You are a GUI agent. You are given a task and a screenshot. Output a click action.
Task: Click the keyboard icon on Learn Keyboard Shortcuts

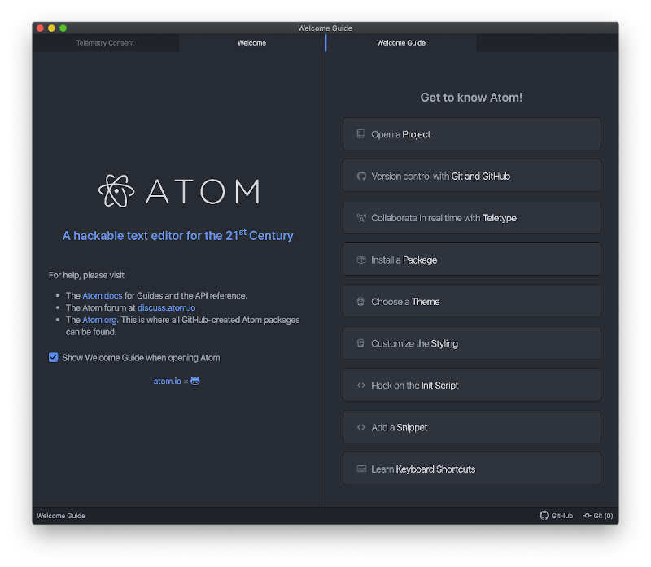pyautogui.click(x=360, y=469)
